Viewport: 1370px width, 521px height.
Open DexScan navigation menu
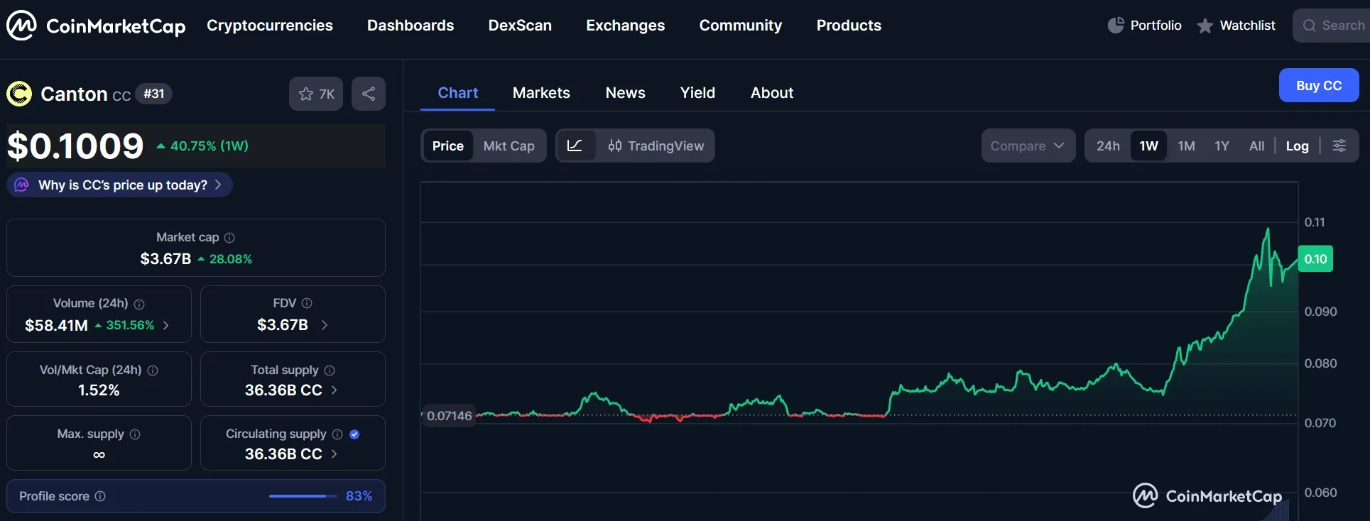pyautogui.click(x=520, y=26)
